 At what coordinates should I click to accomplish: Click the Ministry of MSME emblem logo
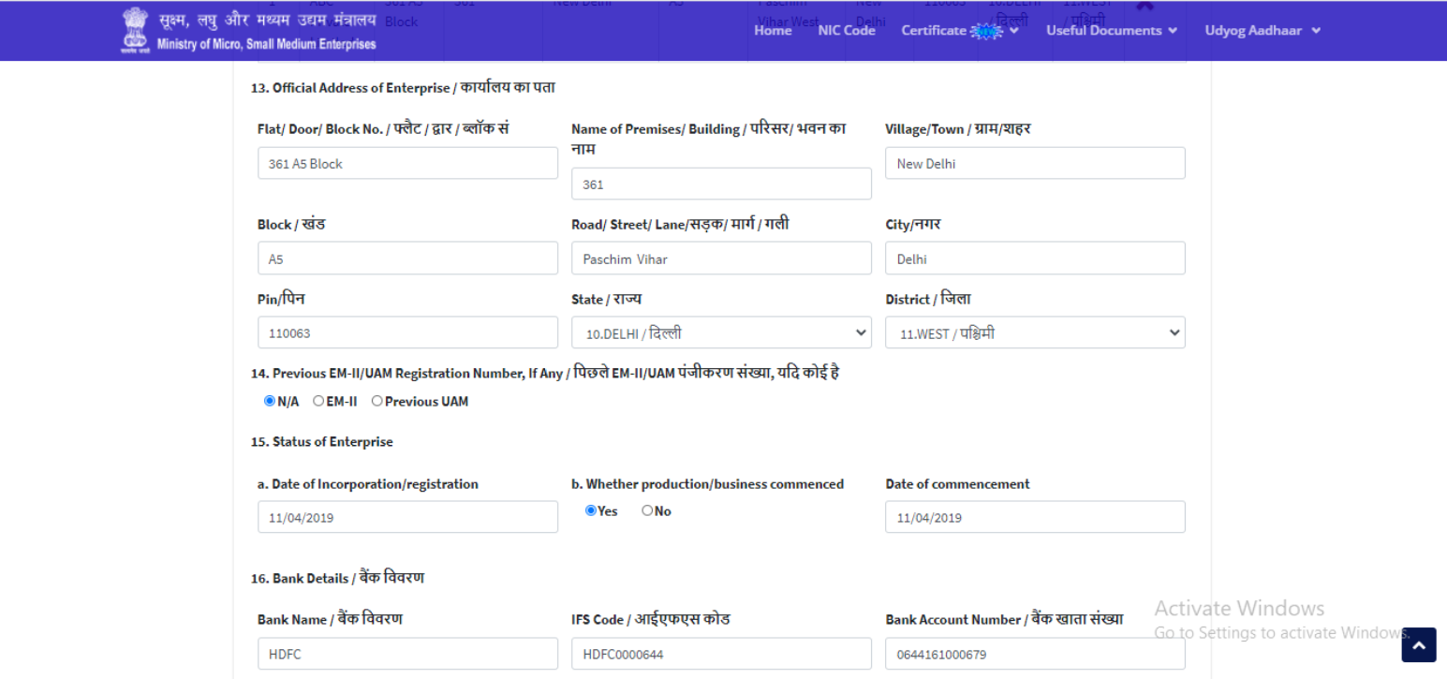135,31
